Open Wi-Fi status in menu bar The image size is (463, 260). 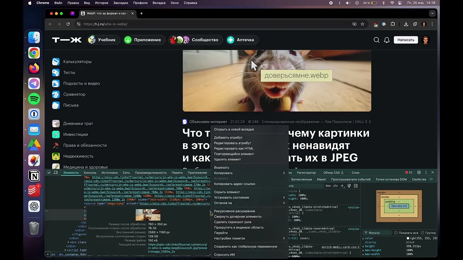tap(392, 3)
